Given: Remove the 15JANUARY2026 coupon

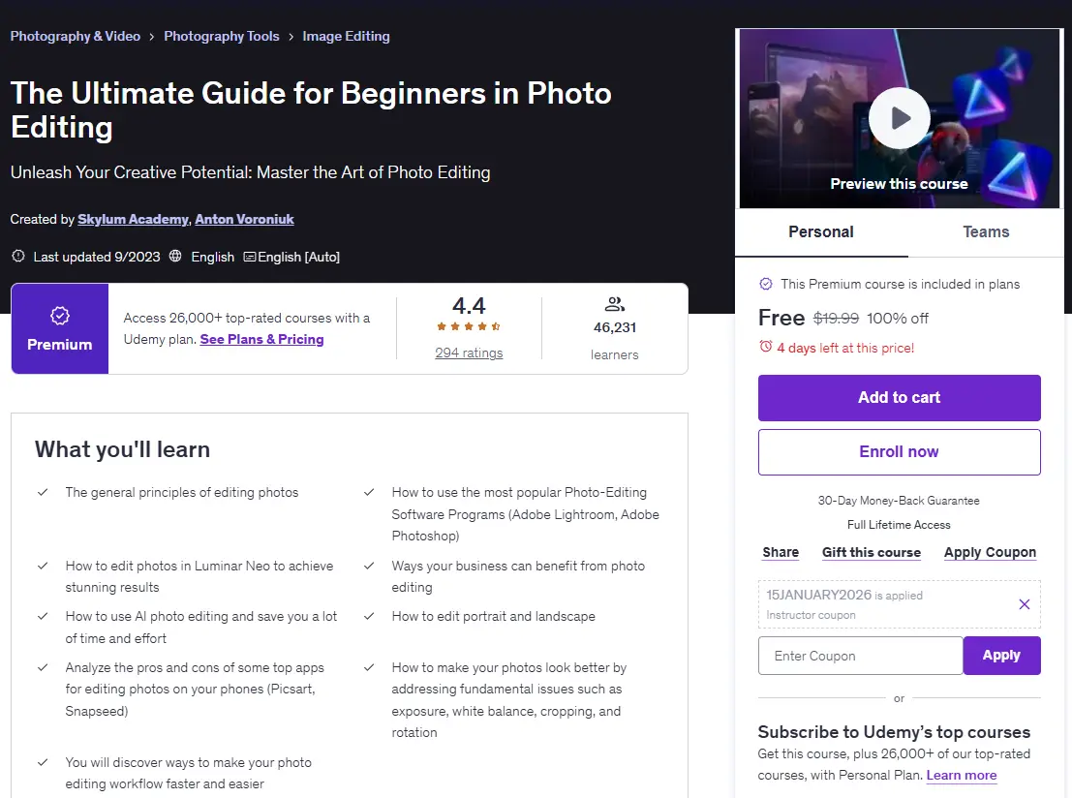Looking at the screenshot, I should [1025, 603].
